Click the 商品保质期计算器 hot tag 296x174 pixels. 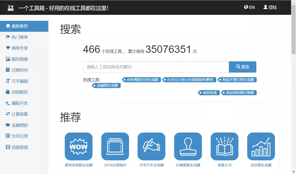240,93
